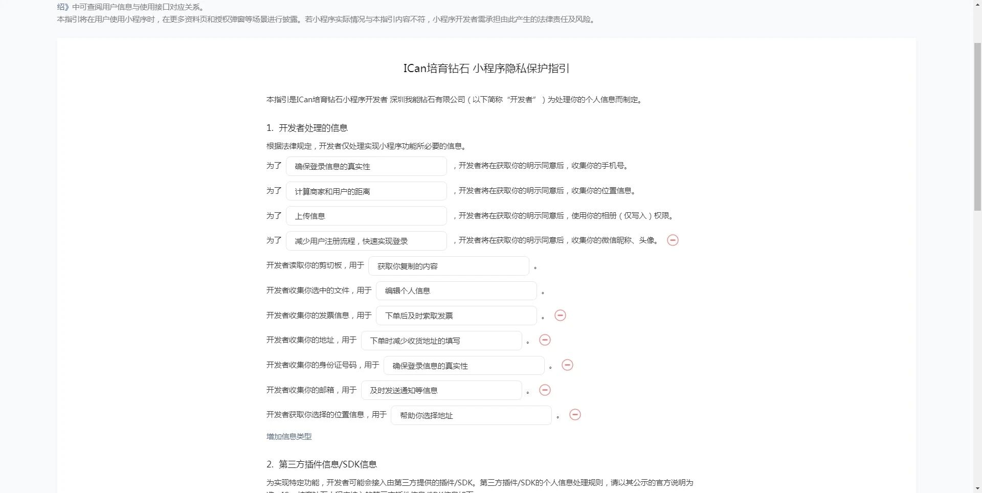Click the label 开发者收集你的发票信息，用于

pyautogui.click(x=319, y=316)
